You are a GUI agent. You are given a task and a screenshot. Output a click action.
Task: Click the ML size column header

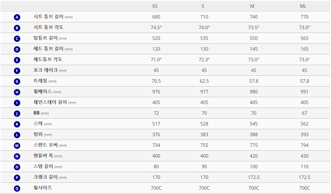point(303,6)
